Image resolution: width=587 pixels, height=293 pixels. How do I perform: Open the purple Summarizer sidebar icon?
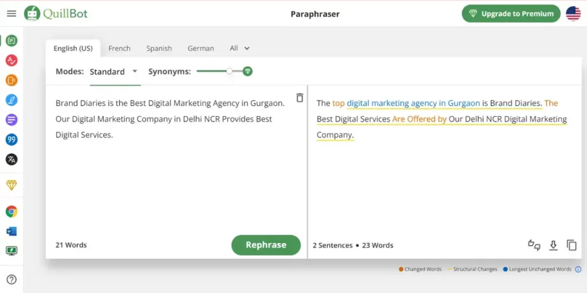tap(11, 120)
